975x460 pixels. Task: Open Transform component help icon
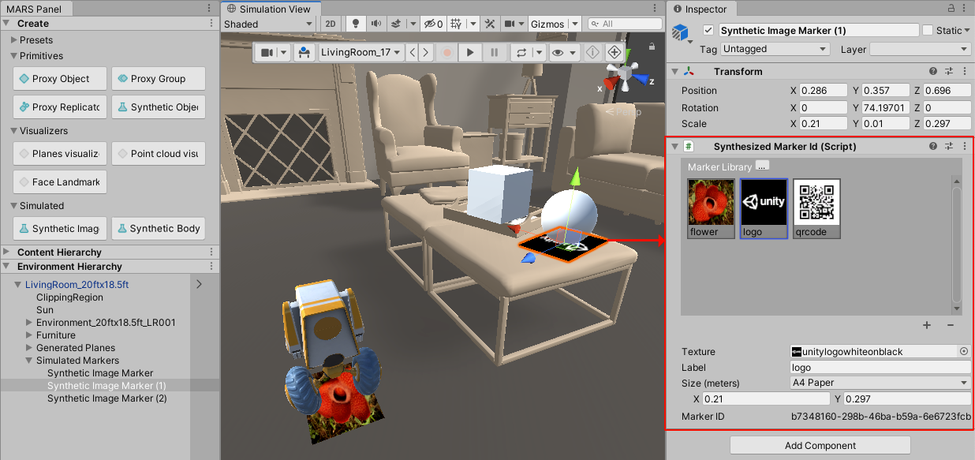click(x=933, y=72)
